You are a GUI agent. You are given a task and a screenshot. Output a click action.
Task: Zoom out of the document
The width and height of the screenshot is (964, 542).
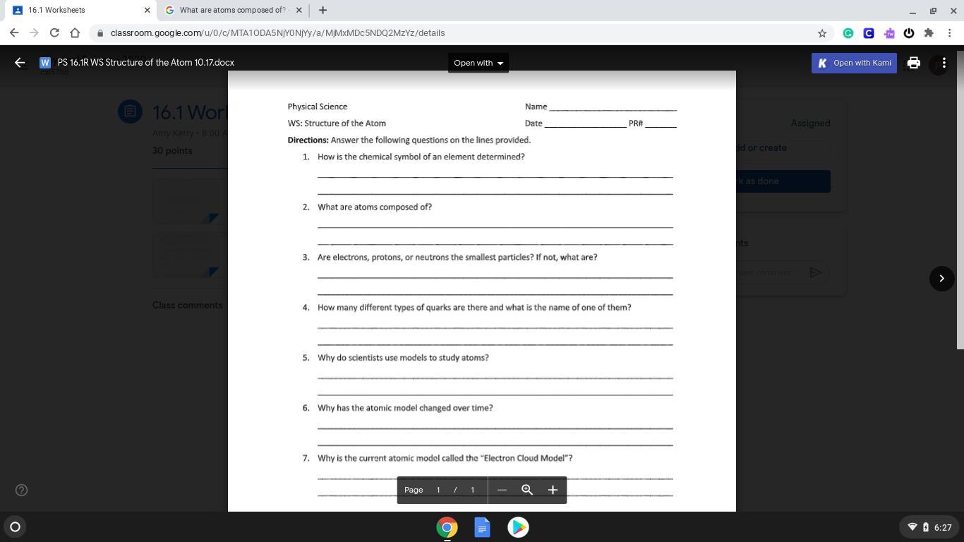coord(502,490)
